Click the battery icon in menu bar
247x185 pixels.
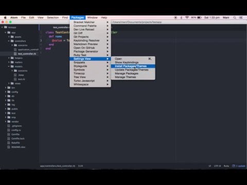[x=199, y=17]
